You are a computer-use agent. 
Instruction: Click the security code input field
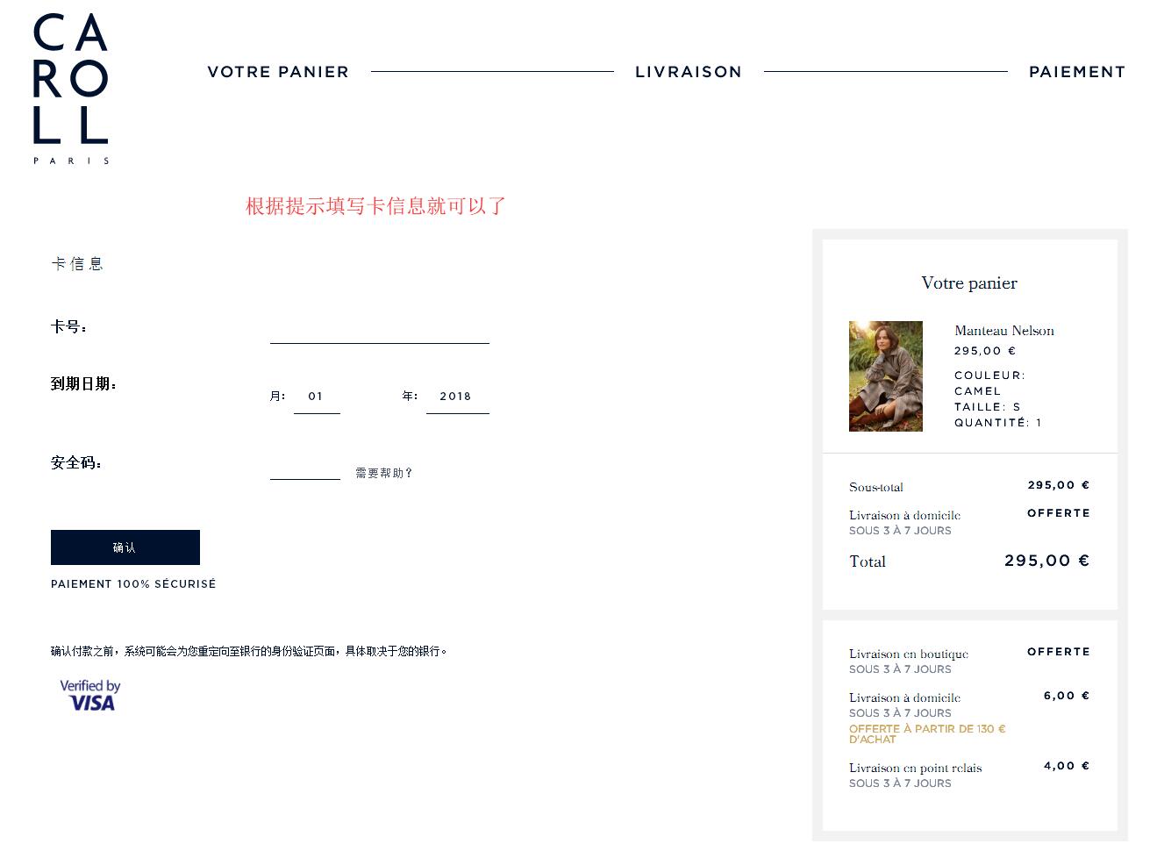coord(305,468)
